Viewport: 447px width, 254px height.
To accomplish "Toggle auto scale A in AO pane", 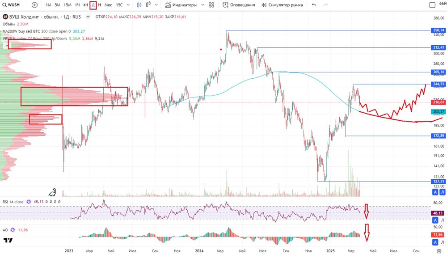I will pyautogui.click(x=435, y=242).
